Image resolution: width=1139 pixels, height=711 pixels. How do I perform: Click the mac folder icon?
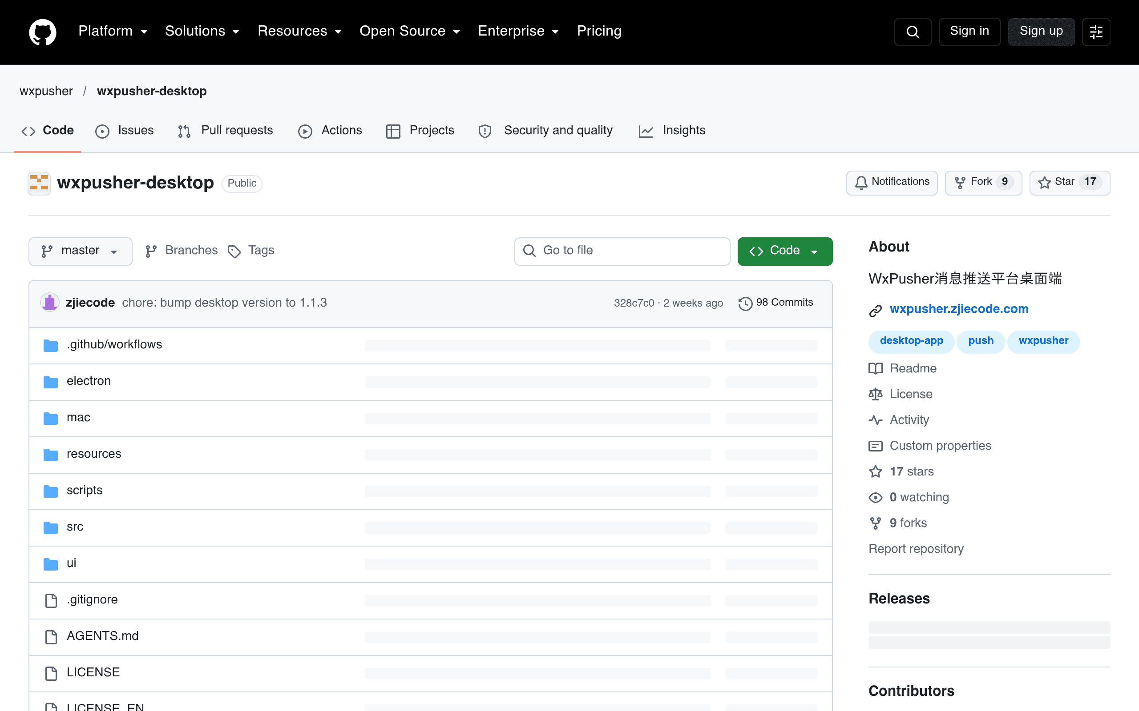click(x=51, y=418)
